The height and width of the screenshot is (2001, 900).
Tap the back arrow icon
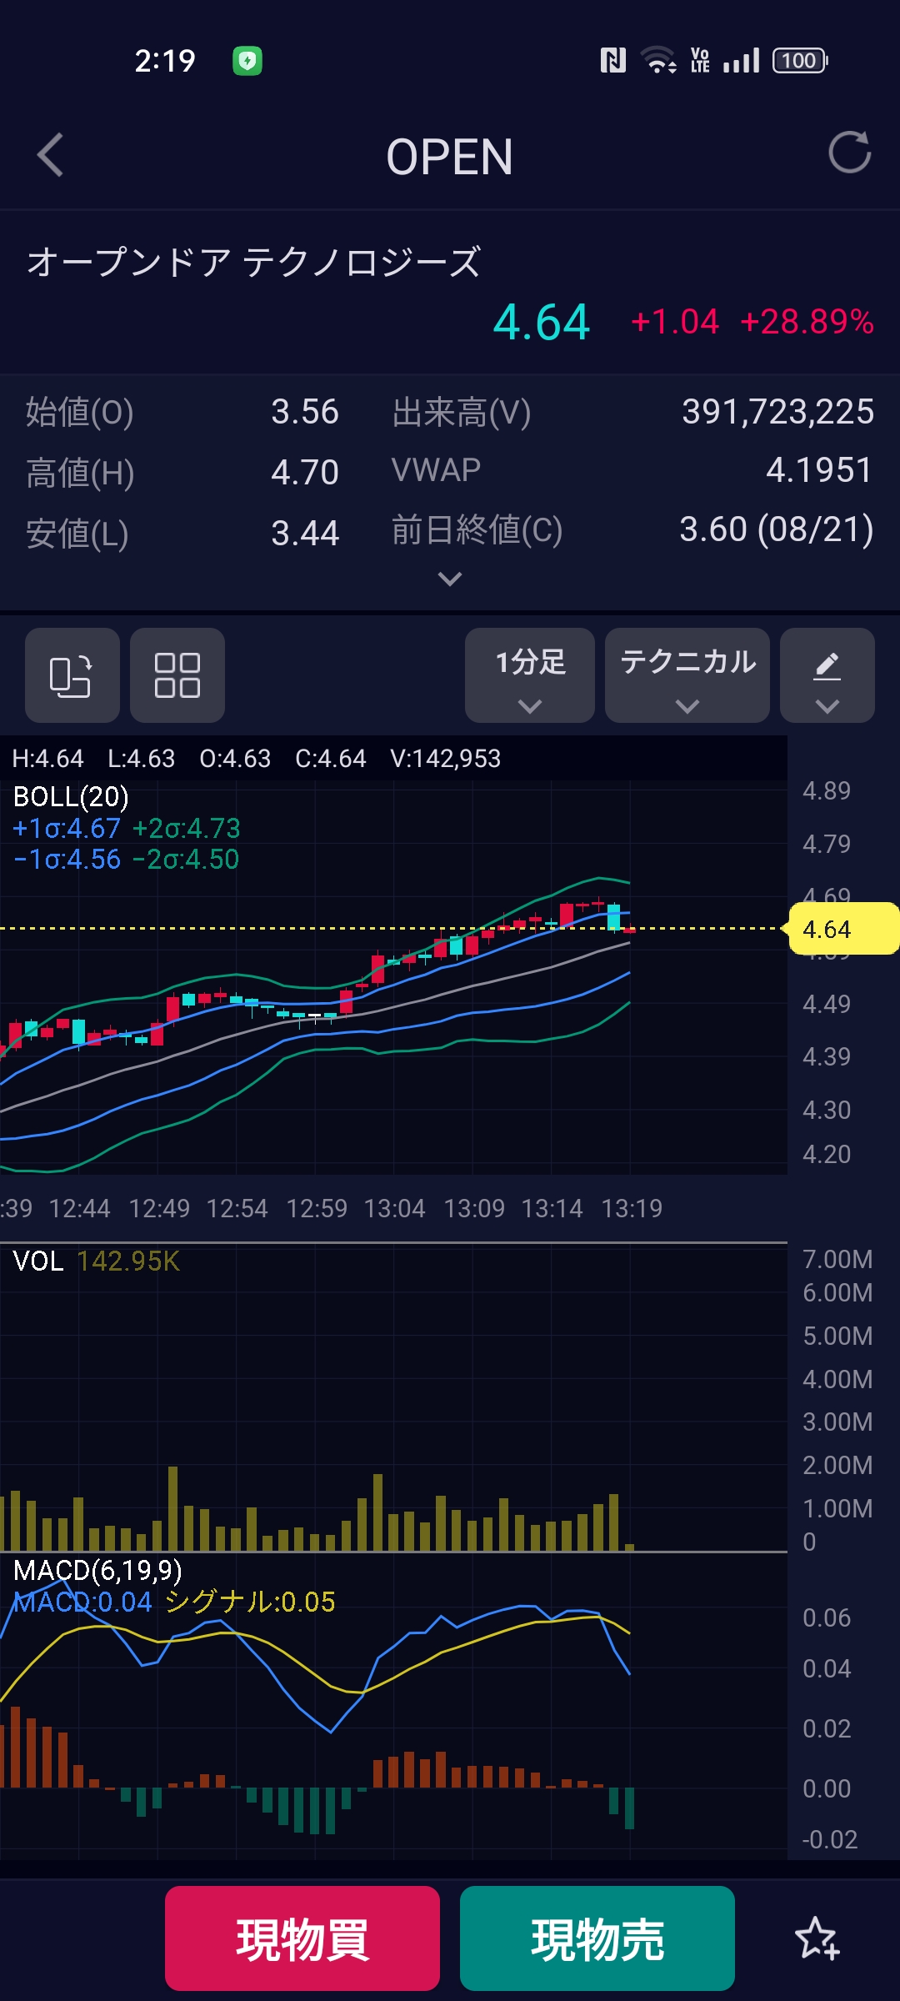(51, 155)
